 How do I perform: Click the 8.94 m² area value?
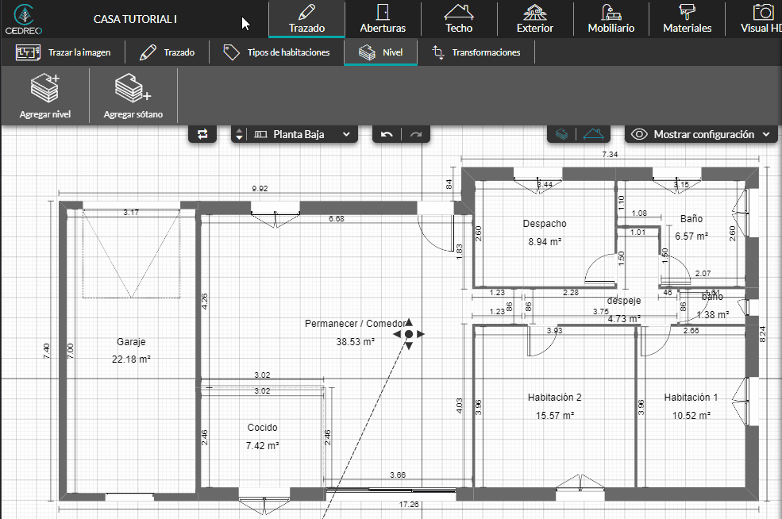point(545,242)
